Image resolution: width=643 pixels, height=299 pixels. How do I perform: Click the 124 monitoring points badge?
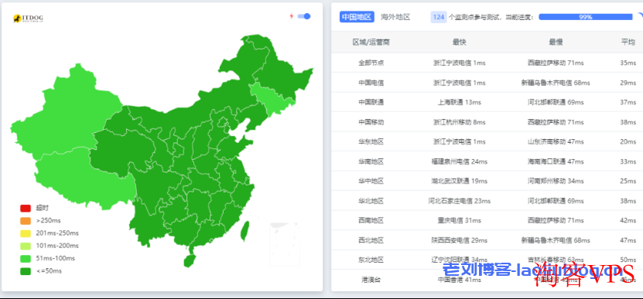tap(439, 17)
